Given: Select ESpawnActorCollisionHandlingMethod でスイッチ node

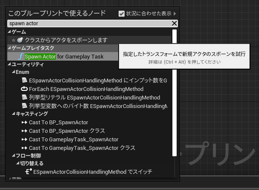Looking at the screenshot, I should coord(93,172).
